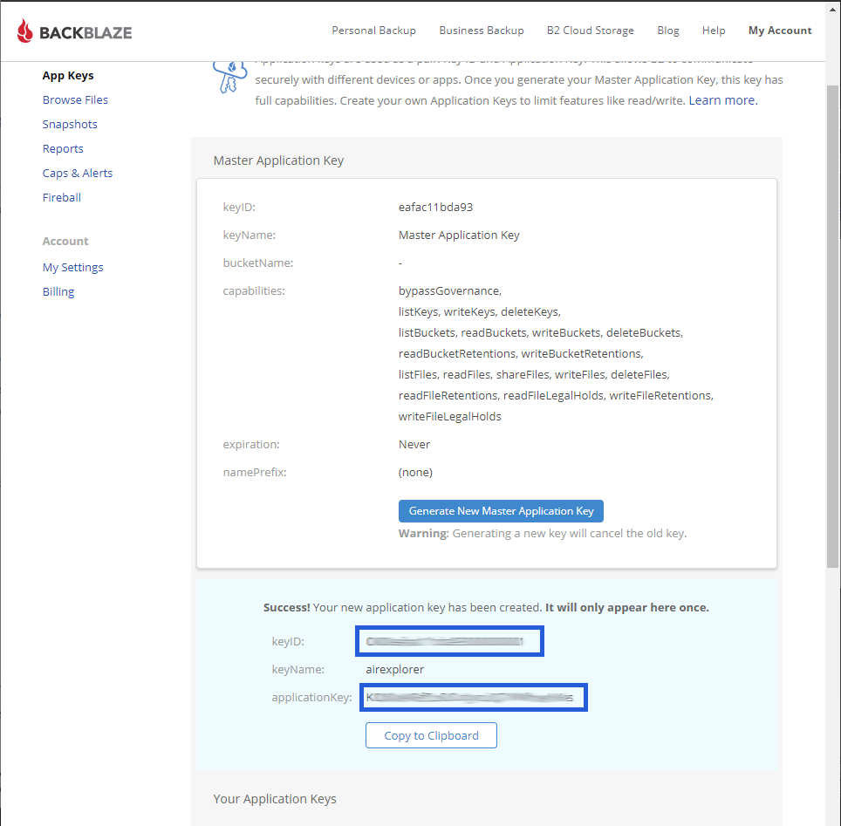Open the Personal Backup menu
This screenshot has width=841, height=826.
[373, 31]
